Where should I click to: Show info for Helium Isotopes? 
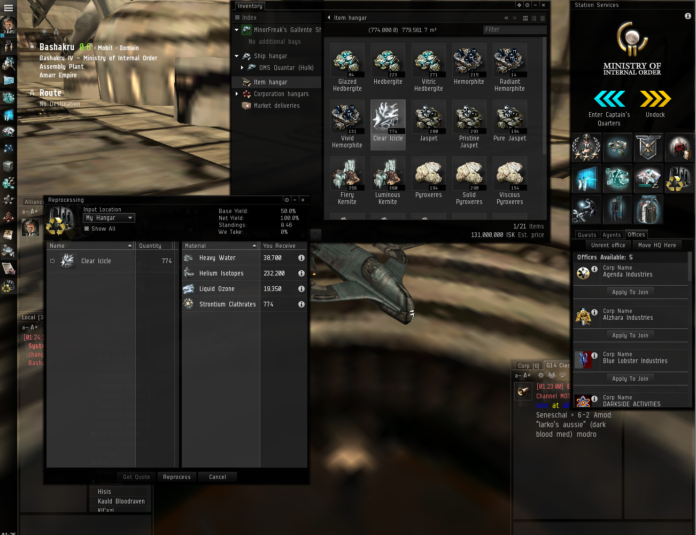tap(301, 273)
